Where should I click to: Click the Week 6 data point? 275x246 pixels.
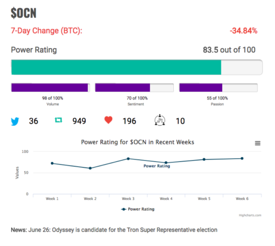242,158
